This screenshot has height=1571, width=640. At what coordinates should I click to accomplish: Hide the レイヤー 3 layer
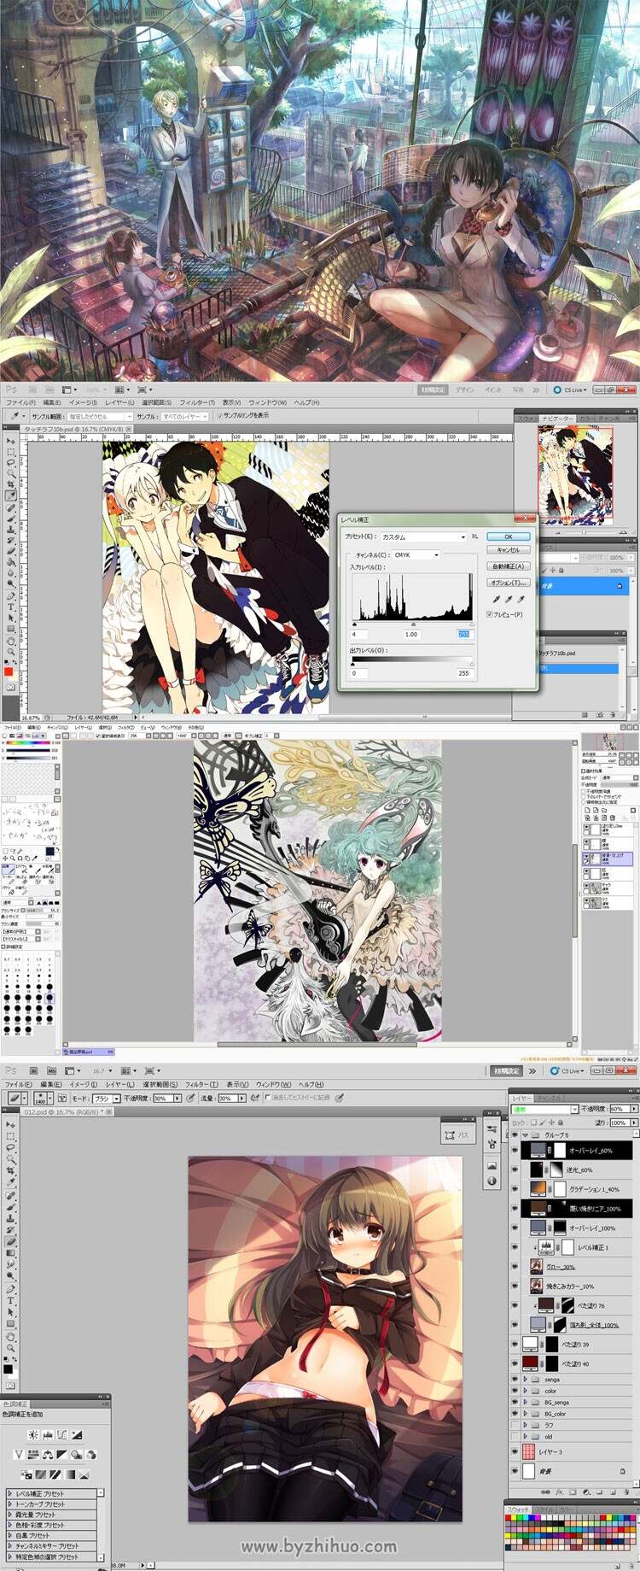(515, 1451)
